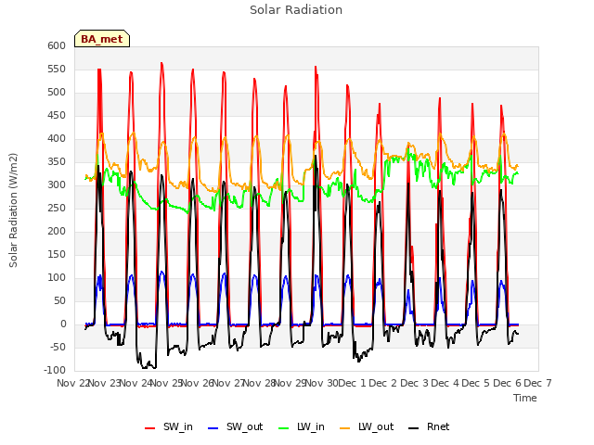Click the 150 y-axis tick value
The width and height of the screenshot is (594, 445).
(57, 254)
